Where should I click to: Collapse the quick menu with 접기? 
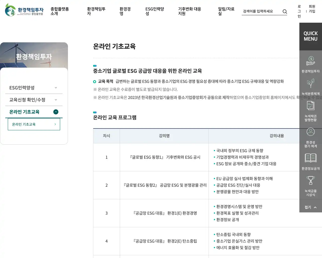click(x=310, y=207)
